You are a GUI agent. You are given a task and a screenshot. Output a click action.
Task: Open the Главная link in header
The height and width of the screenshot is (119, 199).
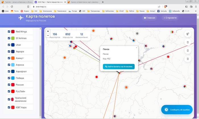pyautogui.click(x=150, y=18)
